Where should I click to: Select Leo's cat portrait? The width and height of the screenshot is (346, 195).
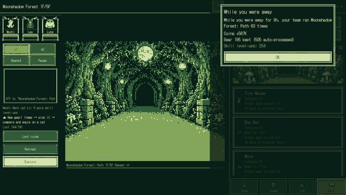coord(30,28)
